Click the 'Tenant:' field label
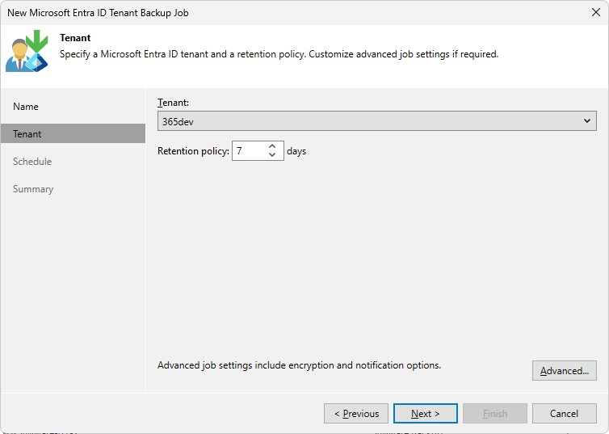Viewport: 609px width, 434px height. pos(173,103)
